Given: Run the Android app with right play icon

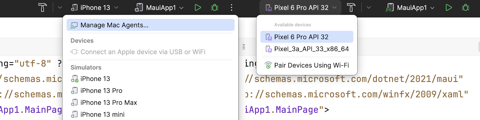Looking at the screenshot, I should (x=448, y=7).
